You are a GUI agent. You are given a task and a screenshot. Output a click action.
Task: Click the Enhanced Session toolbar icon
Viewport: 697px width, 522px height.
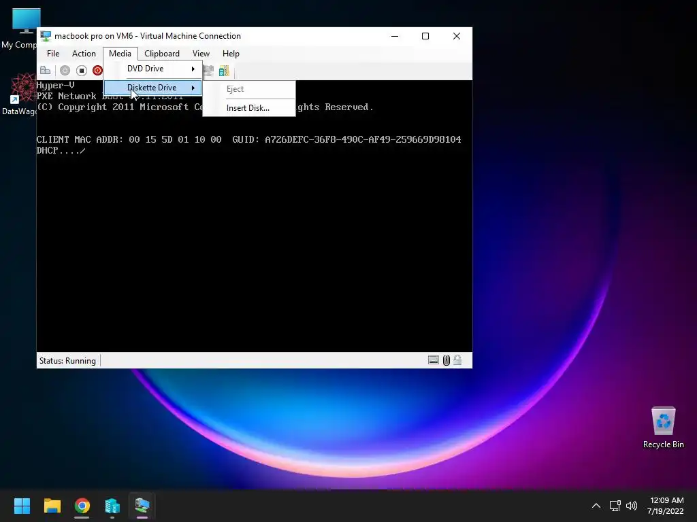(x=225, y=71)
